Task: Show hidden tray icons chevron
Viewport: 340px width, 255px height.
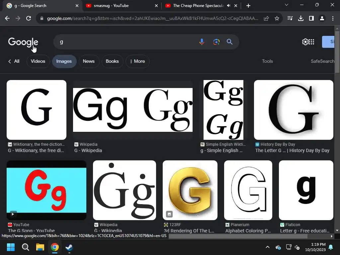Action: click(x=268, y=247)
